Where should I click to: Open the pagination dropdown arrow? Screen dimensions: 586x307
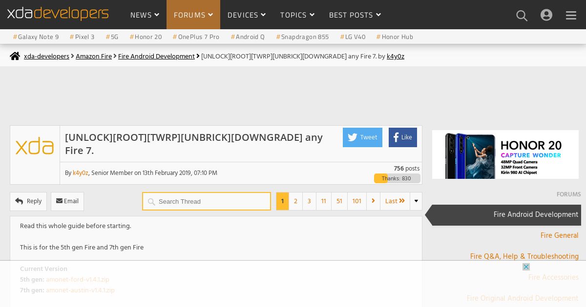click(x=416, y=201)
